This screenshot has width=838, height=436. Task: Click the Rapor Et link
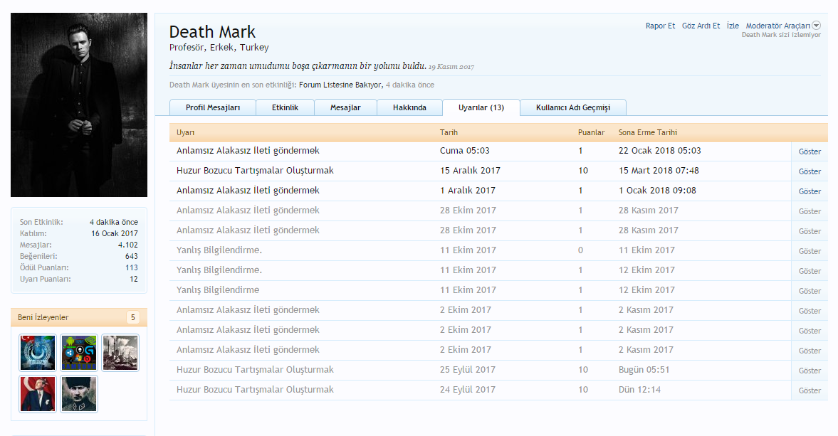coord(660,26)
